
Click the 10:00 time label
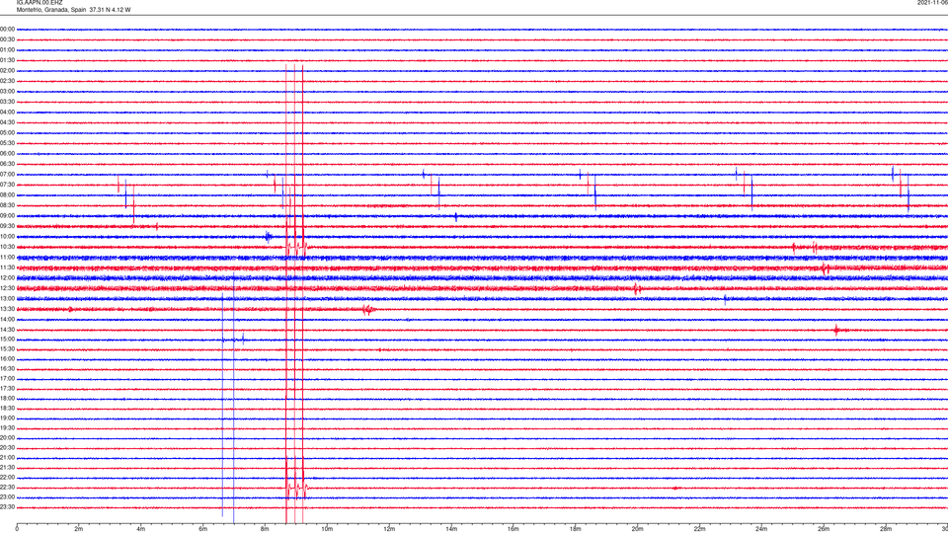pos(7,237)
